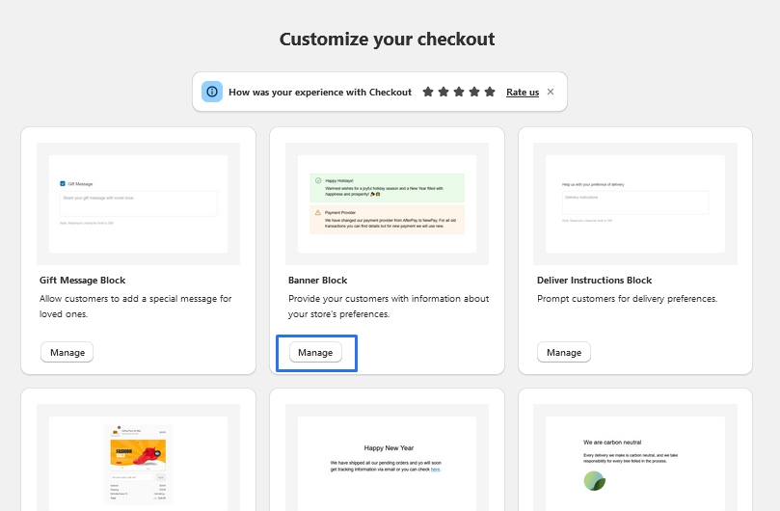Dismiss the Checkout experience feedback banner
The image size is (780, 511).
tap(551, 92)
